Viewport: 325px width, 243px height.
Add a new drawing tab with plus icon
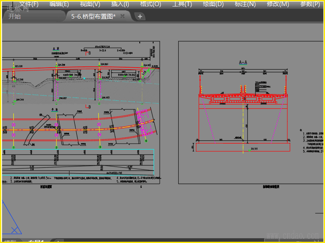140,17
